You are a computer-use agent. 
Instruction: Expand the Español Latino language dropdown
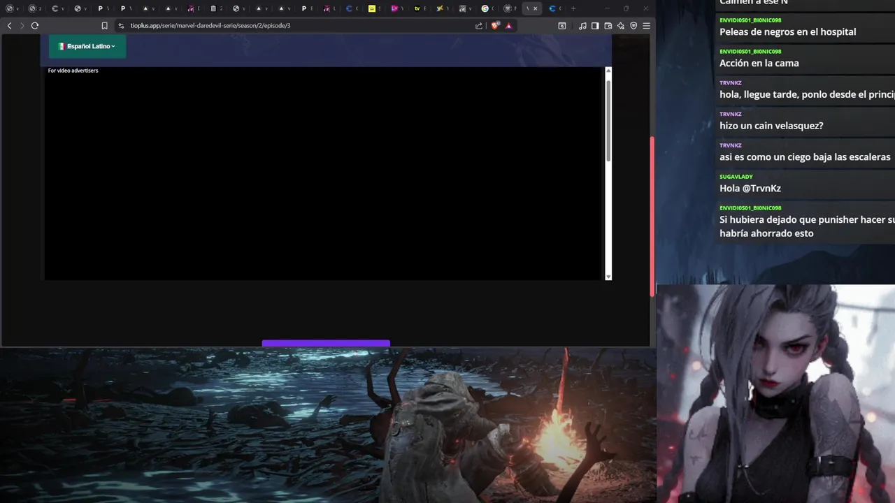87,46
